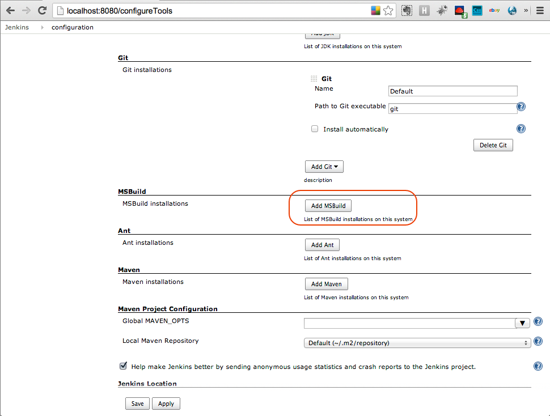Click the 'Ant installations' label
Viewport: 550px width, 416px height.
pos(147,243)
